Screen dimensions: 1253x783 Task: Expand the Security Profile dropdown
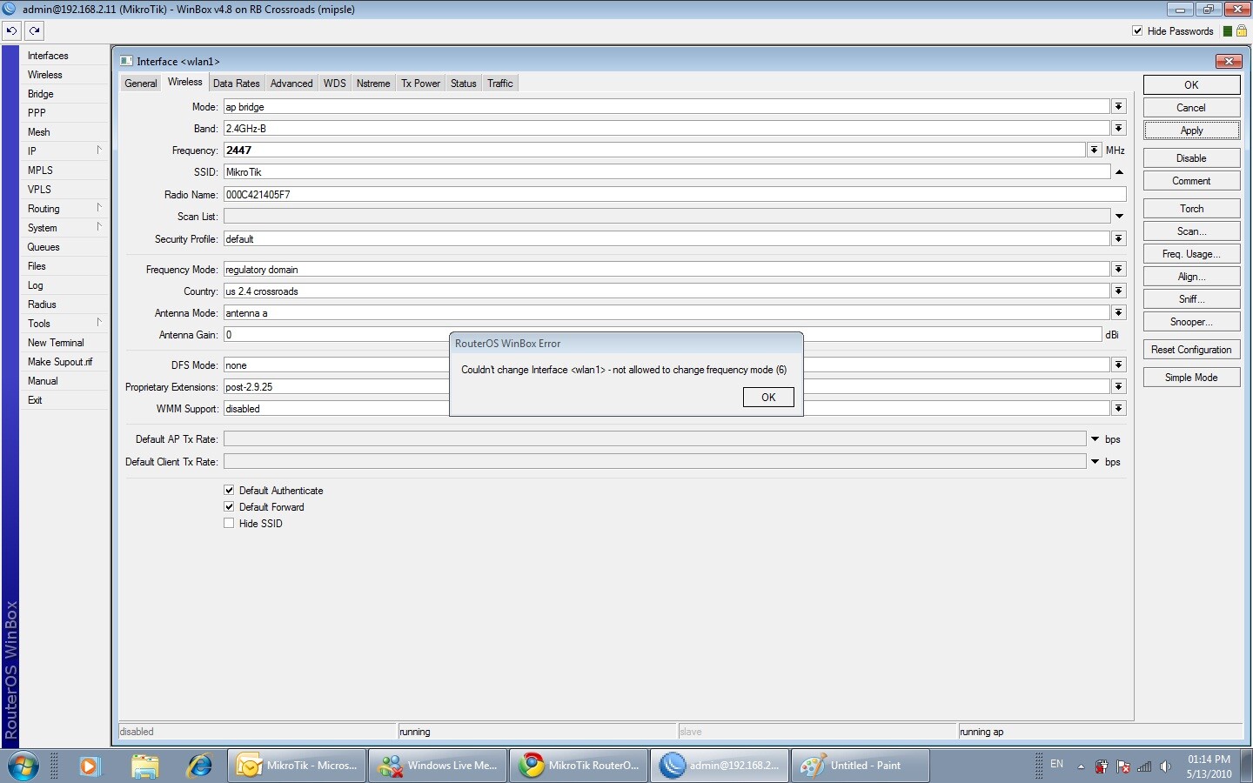click(x=1118, y=238)
